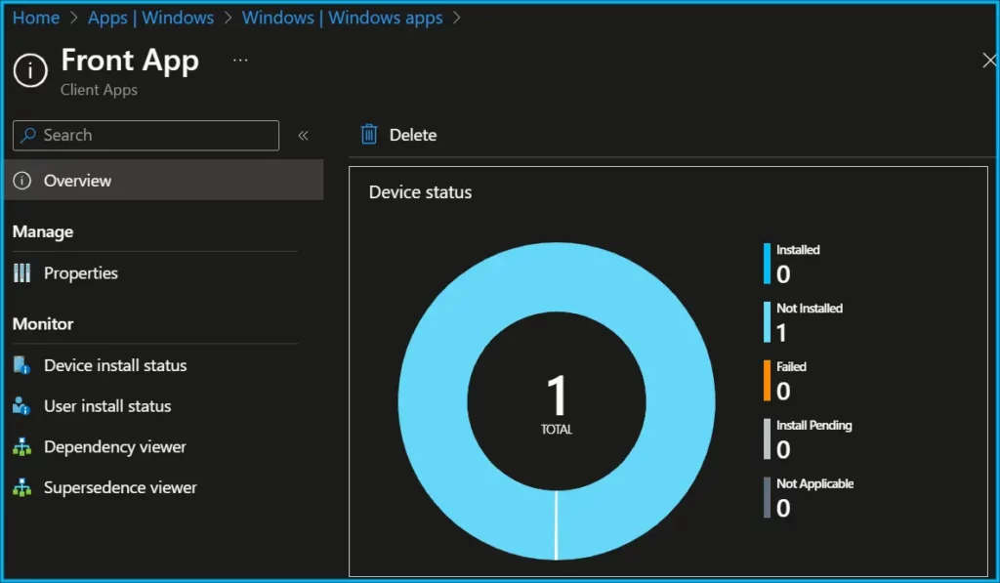Open Supersedence viewer

(120, 487)
